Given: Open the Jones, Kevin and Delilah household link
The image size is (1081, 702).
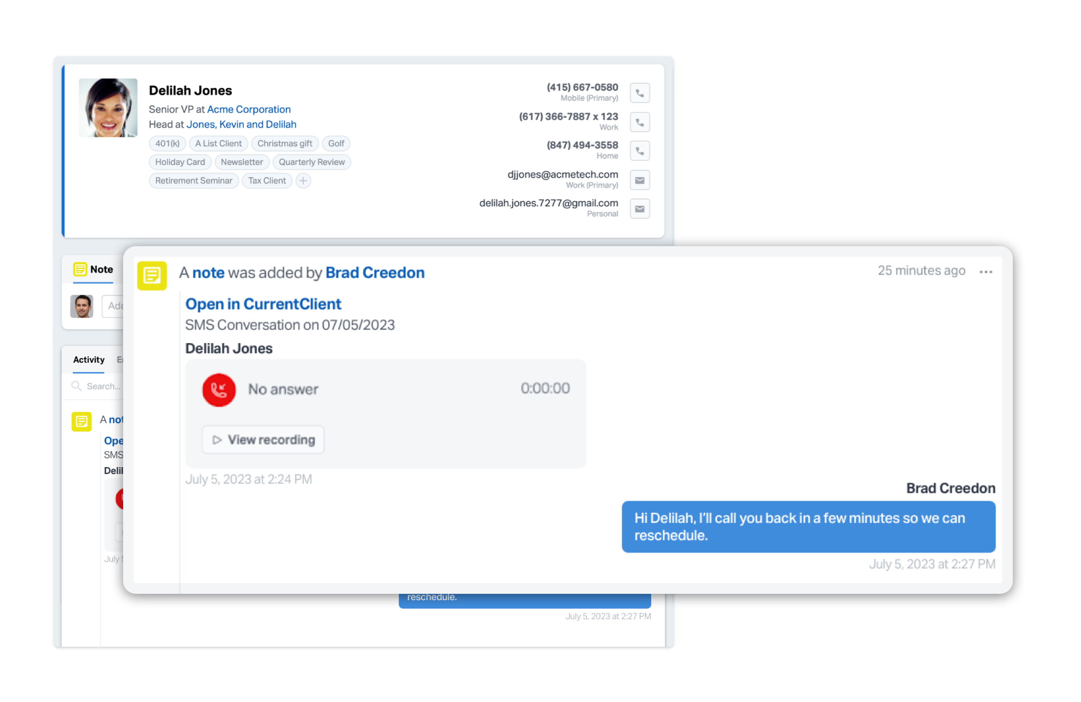Looking at the screenshot, I should pos(241,124).
